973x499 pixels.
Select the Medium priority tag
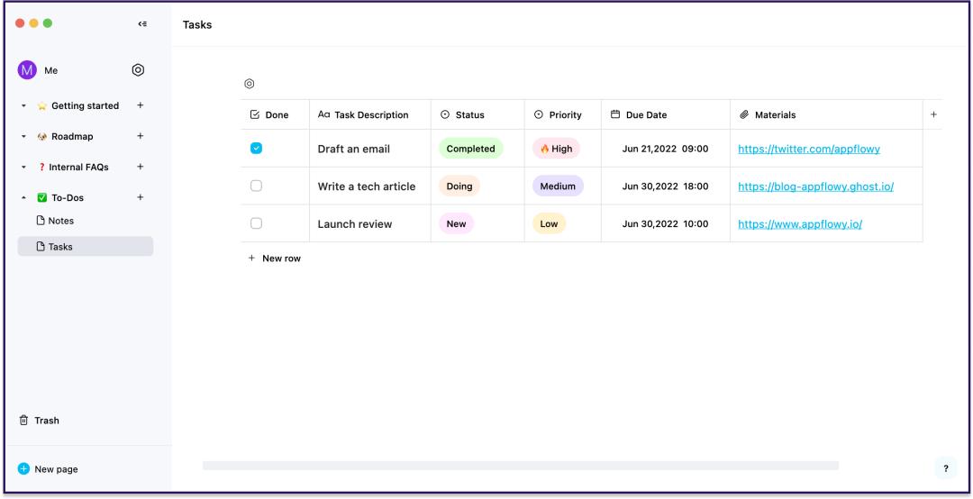tap(558, 186)
